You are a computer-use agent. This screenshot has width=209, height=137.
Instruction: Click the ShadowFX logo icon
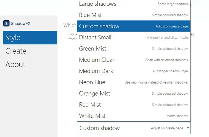(6, 23)
